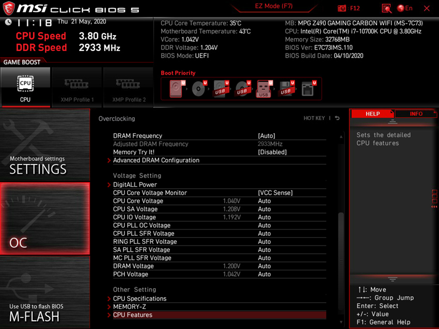Click the clock icon beside the time
The width and height of the screenshot is (439, 329).
(x=8, y=22)
